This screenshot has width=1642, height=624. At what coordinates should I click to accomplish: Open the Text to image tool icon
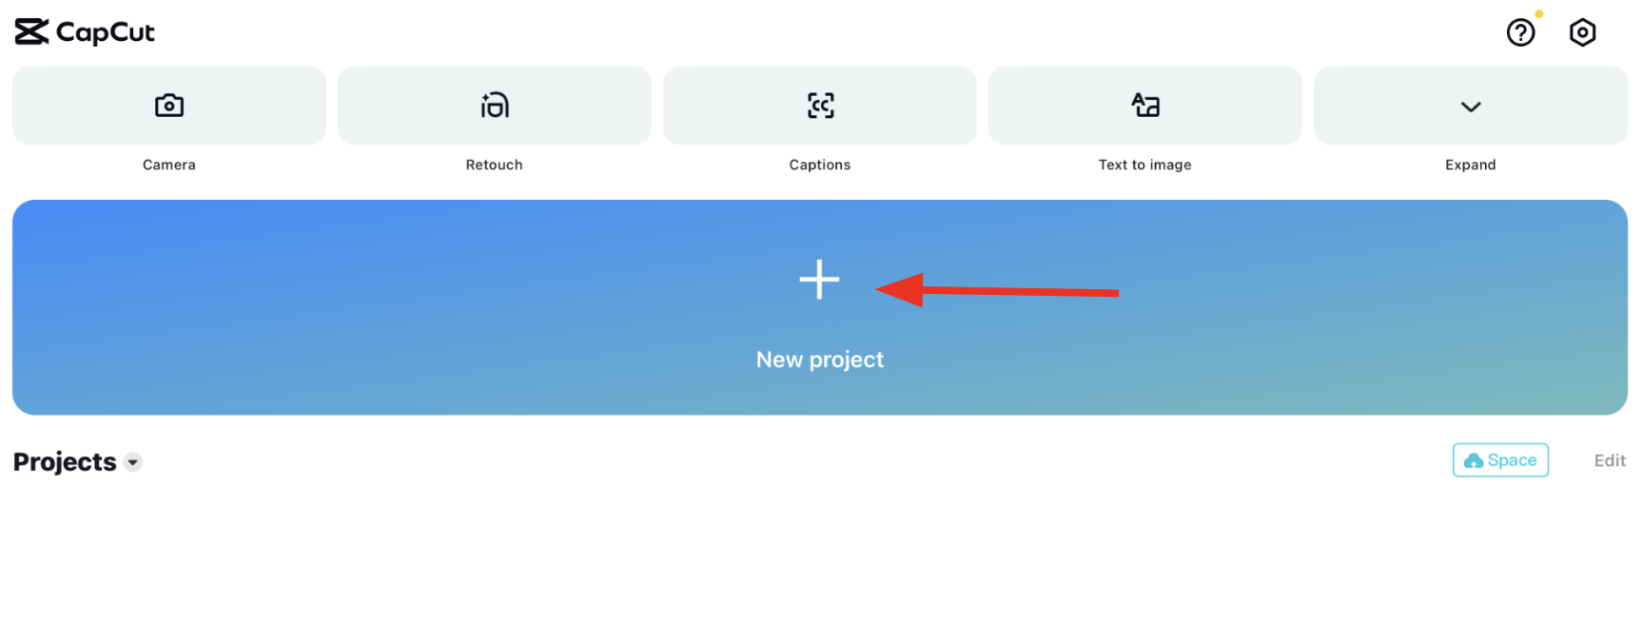(1144, 106)
